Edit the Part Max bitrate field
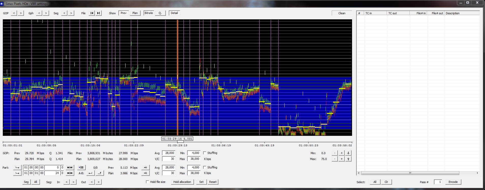The image size is (485, 190). (194, 173)
